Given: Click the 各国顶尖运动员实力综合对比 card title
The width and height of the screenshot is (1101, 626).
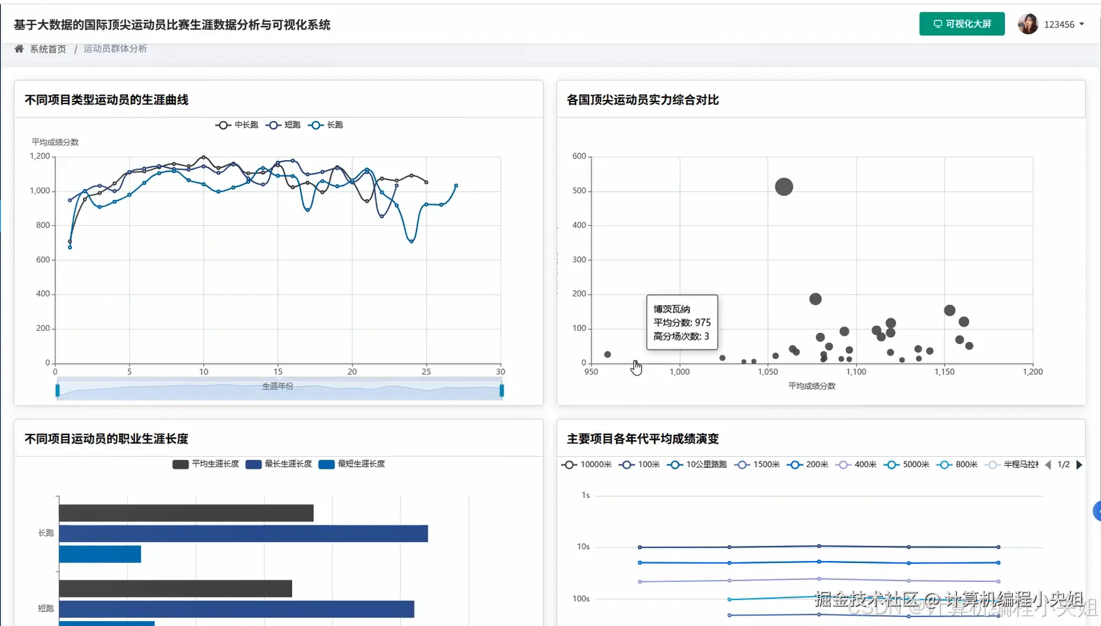Looking at the screenshot, I should [x=642, y=100].
